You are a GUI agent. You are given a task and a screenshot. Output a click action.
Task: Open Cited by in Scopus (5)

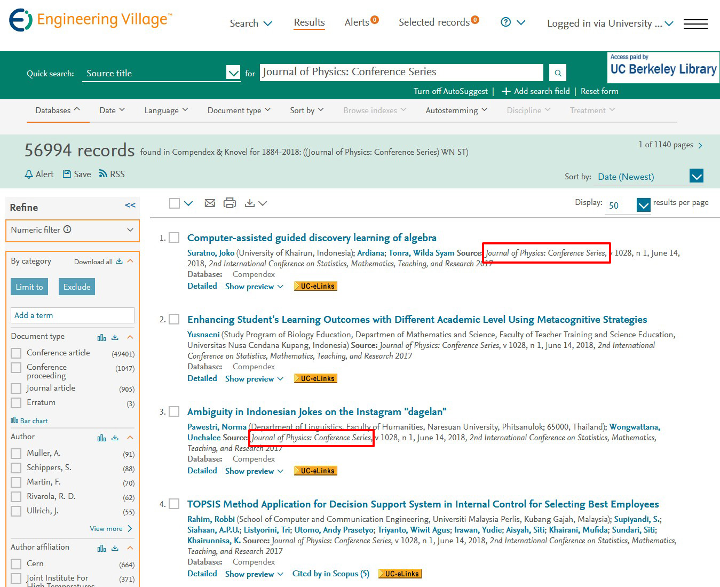(331, 574)
